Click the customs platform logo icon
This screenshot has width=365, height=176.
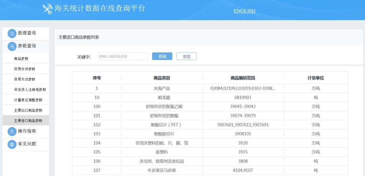click(x=48, y=9)
